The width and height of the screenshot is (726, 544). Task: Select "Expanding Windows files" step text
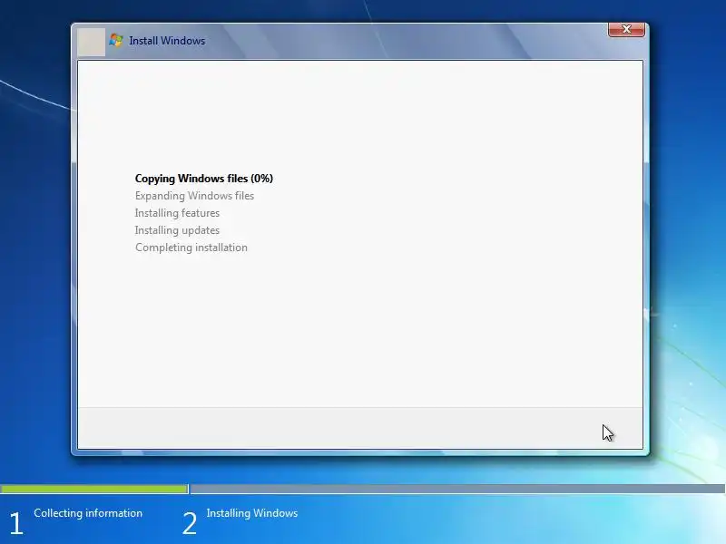pyautogui.click(x=194, y=196)
